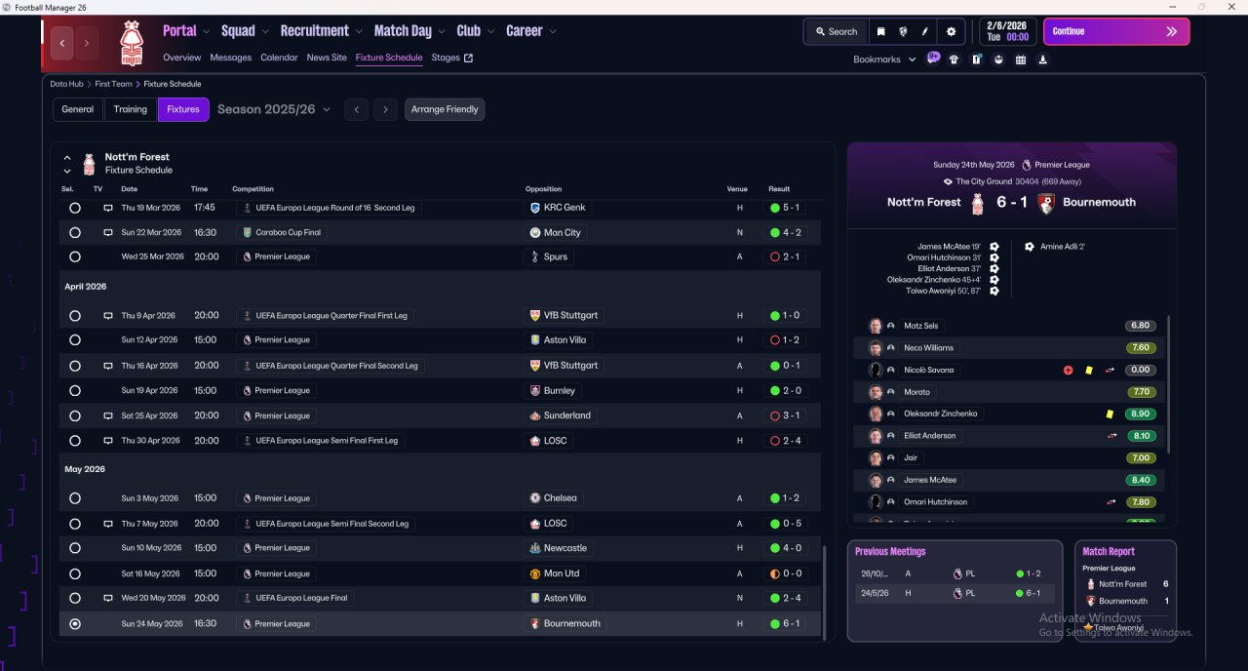Open the Season 2025/26 dropdown
Image resolution: width=1248 pixels, height=671 pixels.
coord(274,109)
